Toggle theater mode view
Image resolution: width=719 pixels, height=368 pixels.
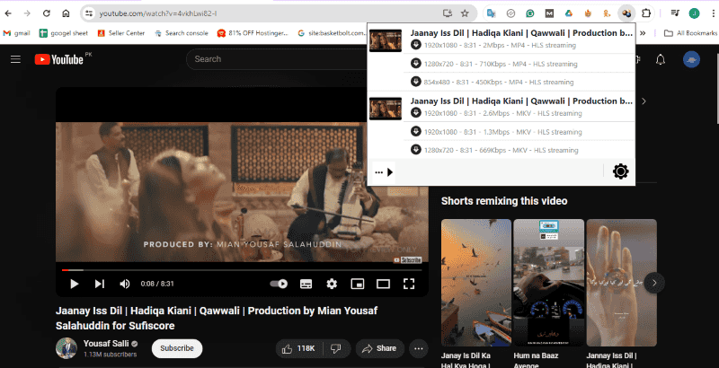(x=383, y=284)
